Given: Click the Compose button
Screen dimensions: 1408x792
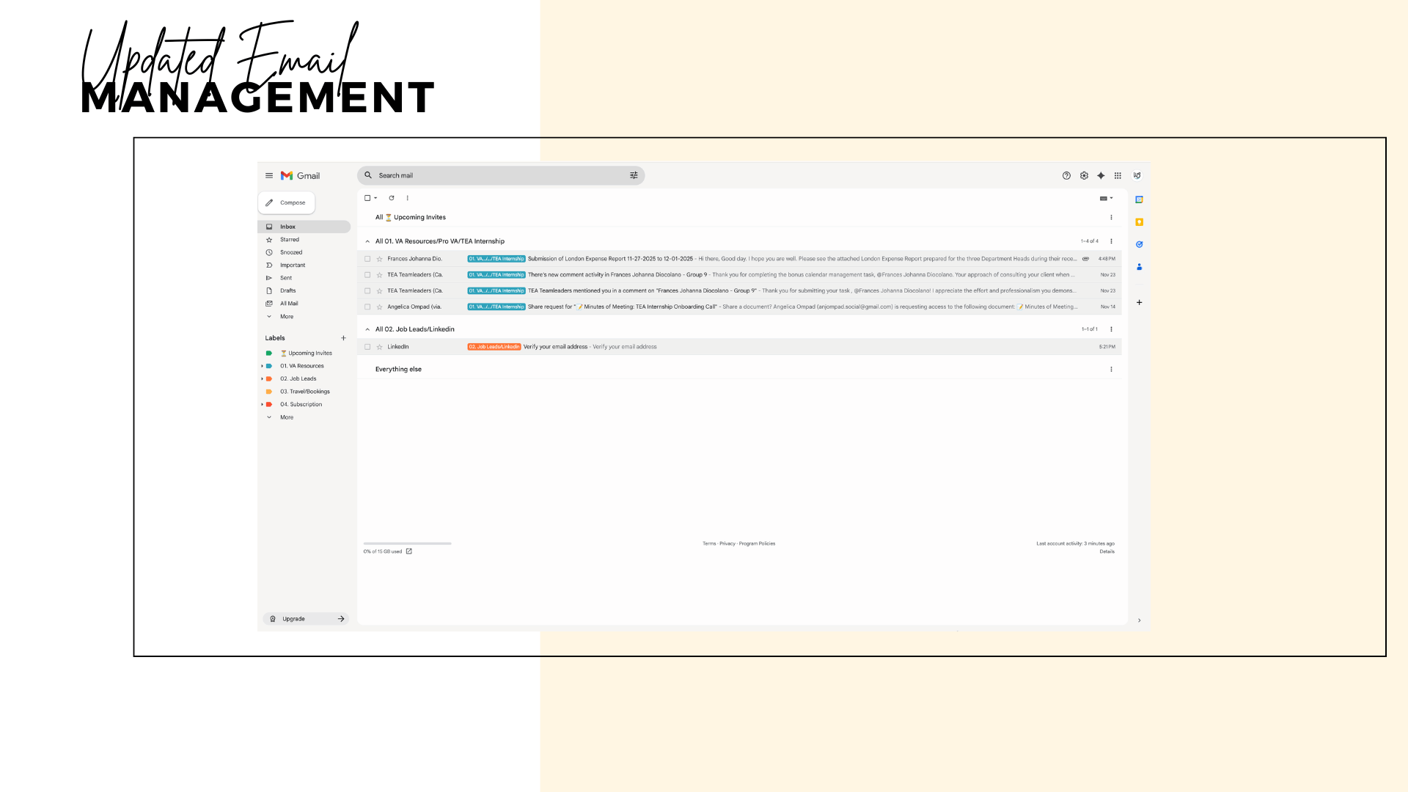Looking at the screenshot, I should click(287, 203).
